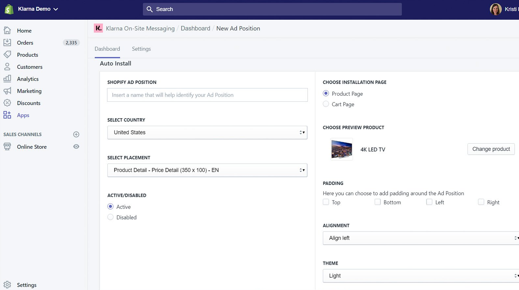Open the Select Placement dropdown
519x290 pixels.
tap(207, 170)
